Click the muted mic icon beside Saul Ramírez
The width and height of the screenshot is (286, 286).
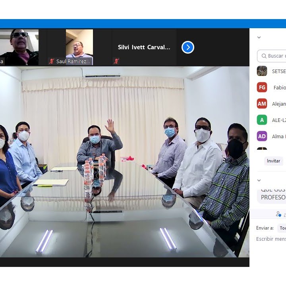click(52, 61)
